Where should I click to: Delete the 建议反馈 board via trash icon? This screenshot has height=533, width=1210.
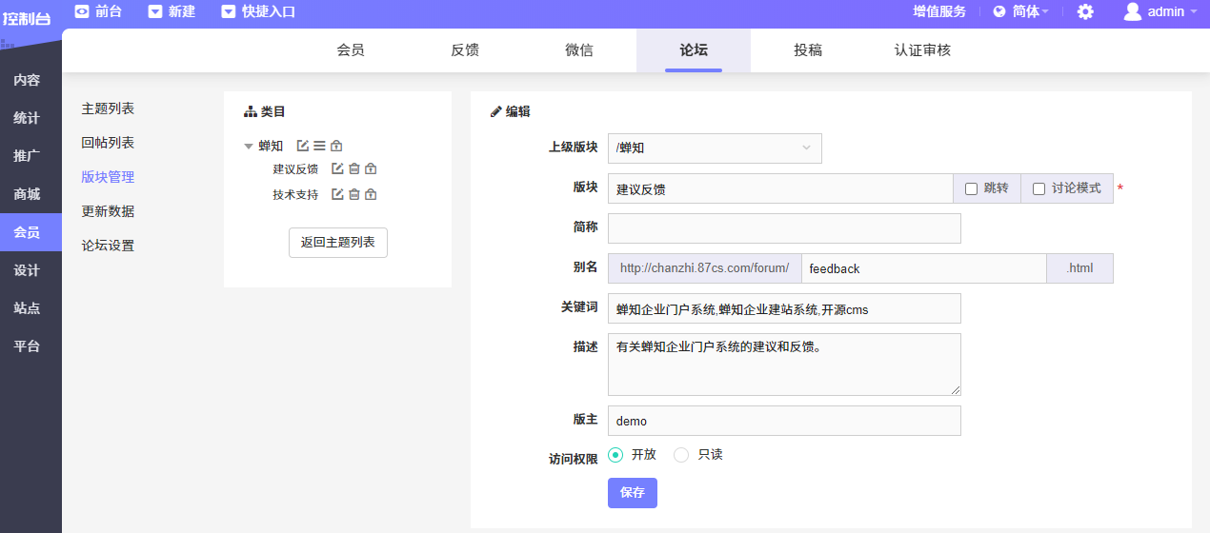point(354,168)
